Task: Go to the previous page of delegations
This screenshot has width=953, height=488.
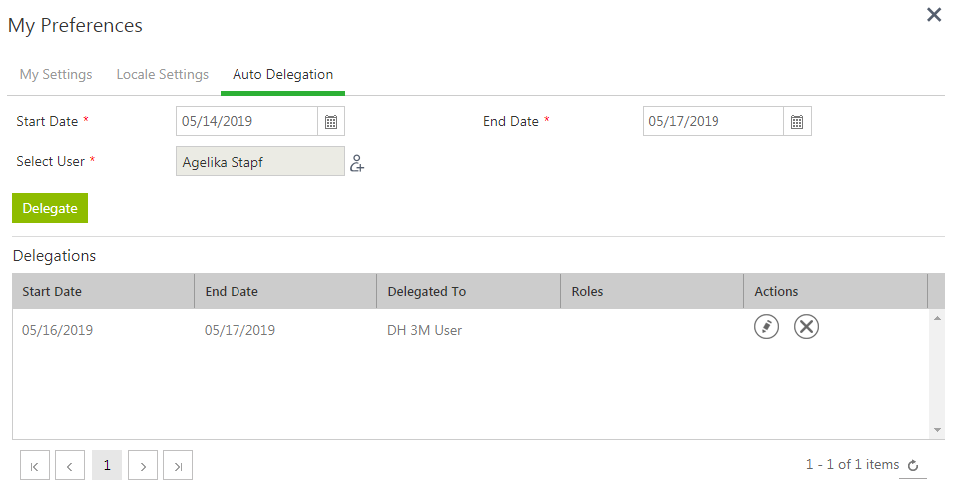Action: pyautogui.click(x=70, y=465)
